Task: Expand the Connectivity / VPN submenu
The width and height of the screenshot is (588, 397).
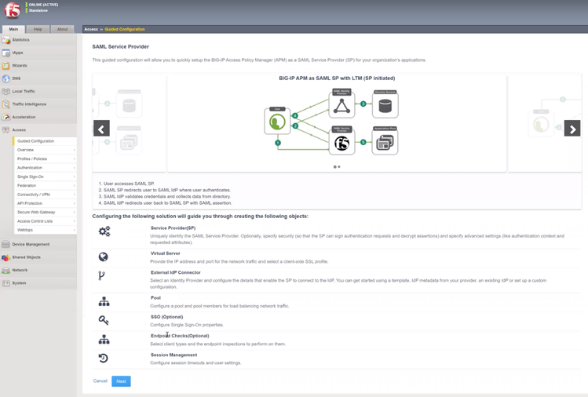Action: coord(45,195)
